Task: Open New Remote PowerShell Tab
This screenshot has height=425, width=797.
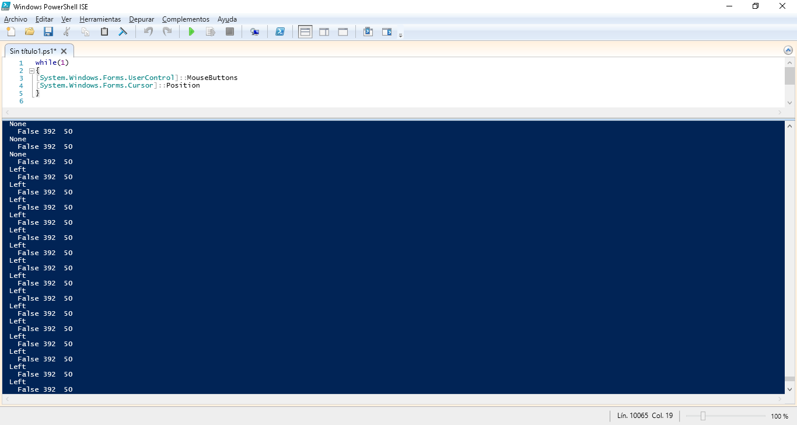Action: pos(254,32)
